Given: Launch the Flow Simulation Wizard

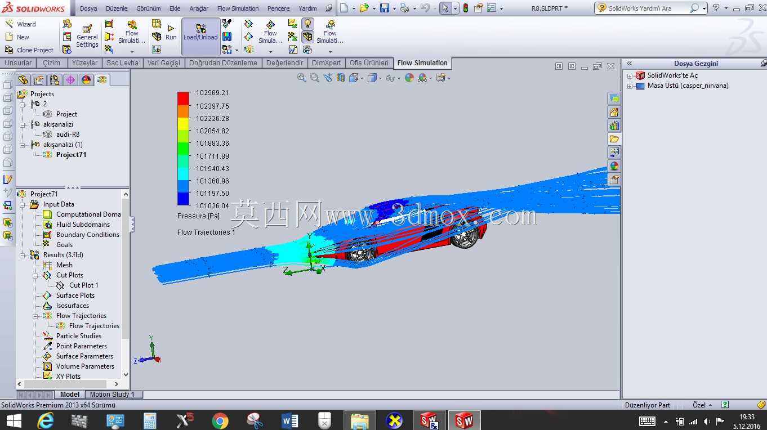Looking at the screenshot, I should [20, 24].
